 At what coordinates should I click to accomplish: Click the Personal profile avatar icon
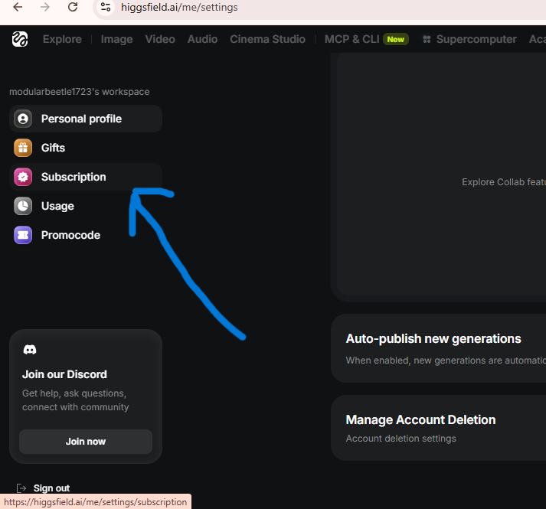click(x=23, y=119)
